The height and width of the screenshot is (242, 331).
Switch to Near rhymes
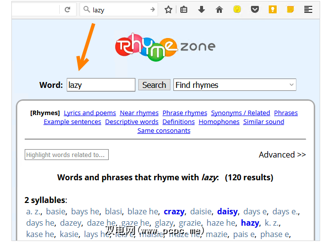[139, 113]
